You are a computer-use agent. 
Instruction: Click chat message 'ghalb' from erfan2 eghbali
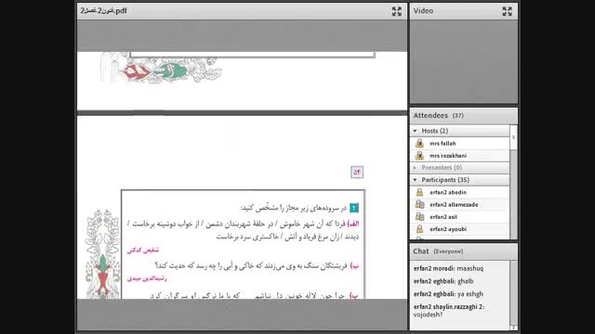tap(443, 281)
